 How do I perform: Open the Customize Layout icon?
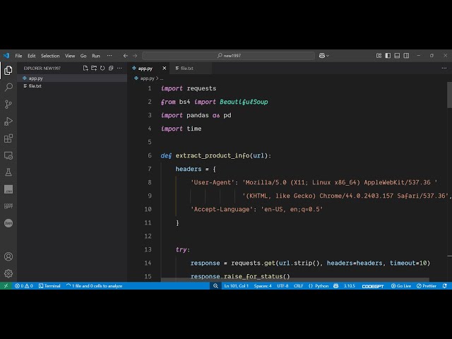pos(379,56)
